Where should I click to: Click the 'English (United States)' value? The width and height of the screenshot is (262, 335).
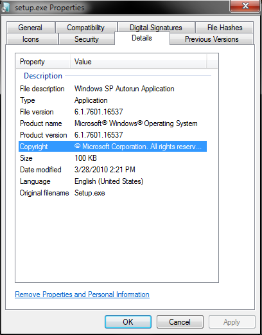click(109, 181)
